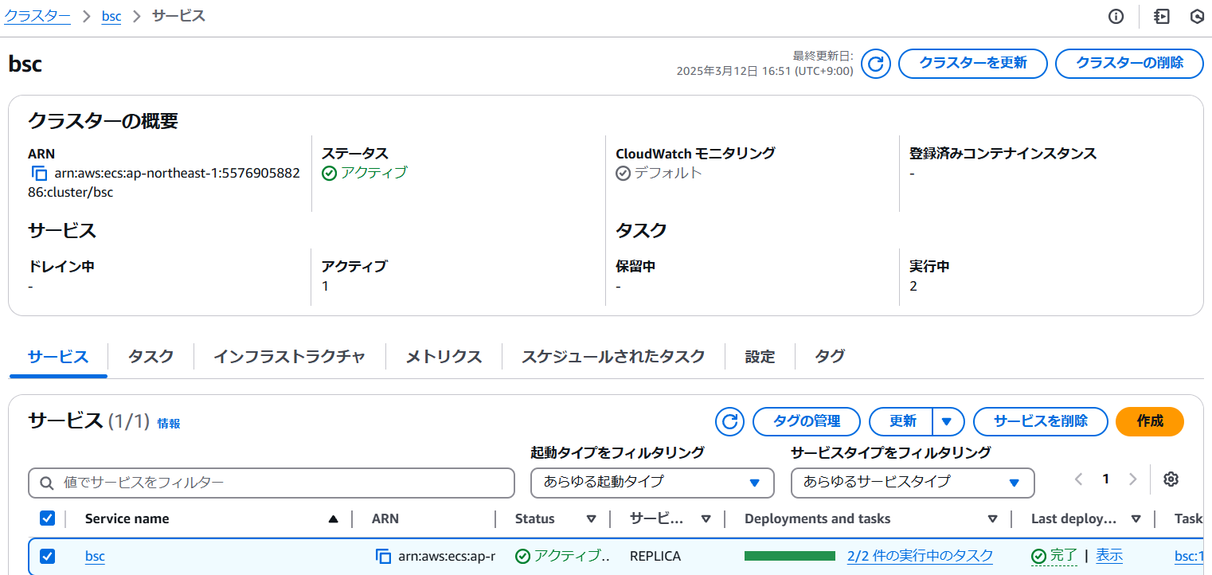Screen dimensions: 1212x575
Task: Toggle the select-all services checkbox
Action: coord(48,518)
